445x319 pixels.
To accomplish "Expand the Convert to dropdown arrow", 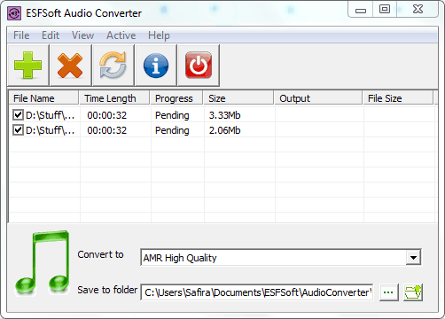I will pos(413,258).
